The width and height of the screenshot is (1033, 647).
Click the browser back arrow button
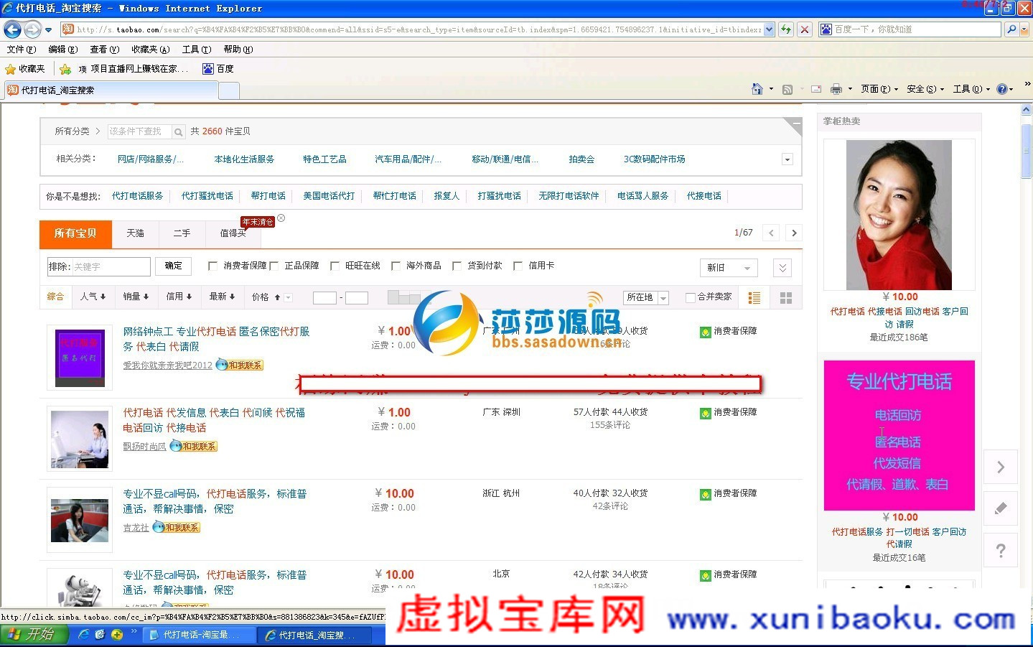pos(12,29)
